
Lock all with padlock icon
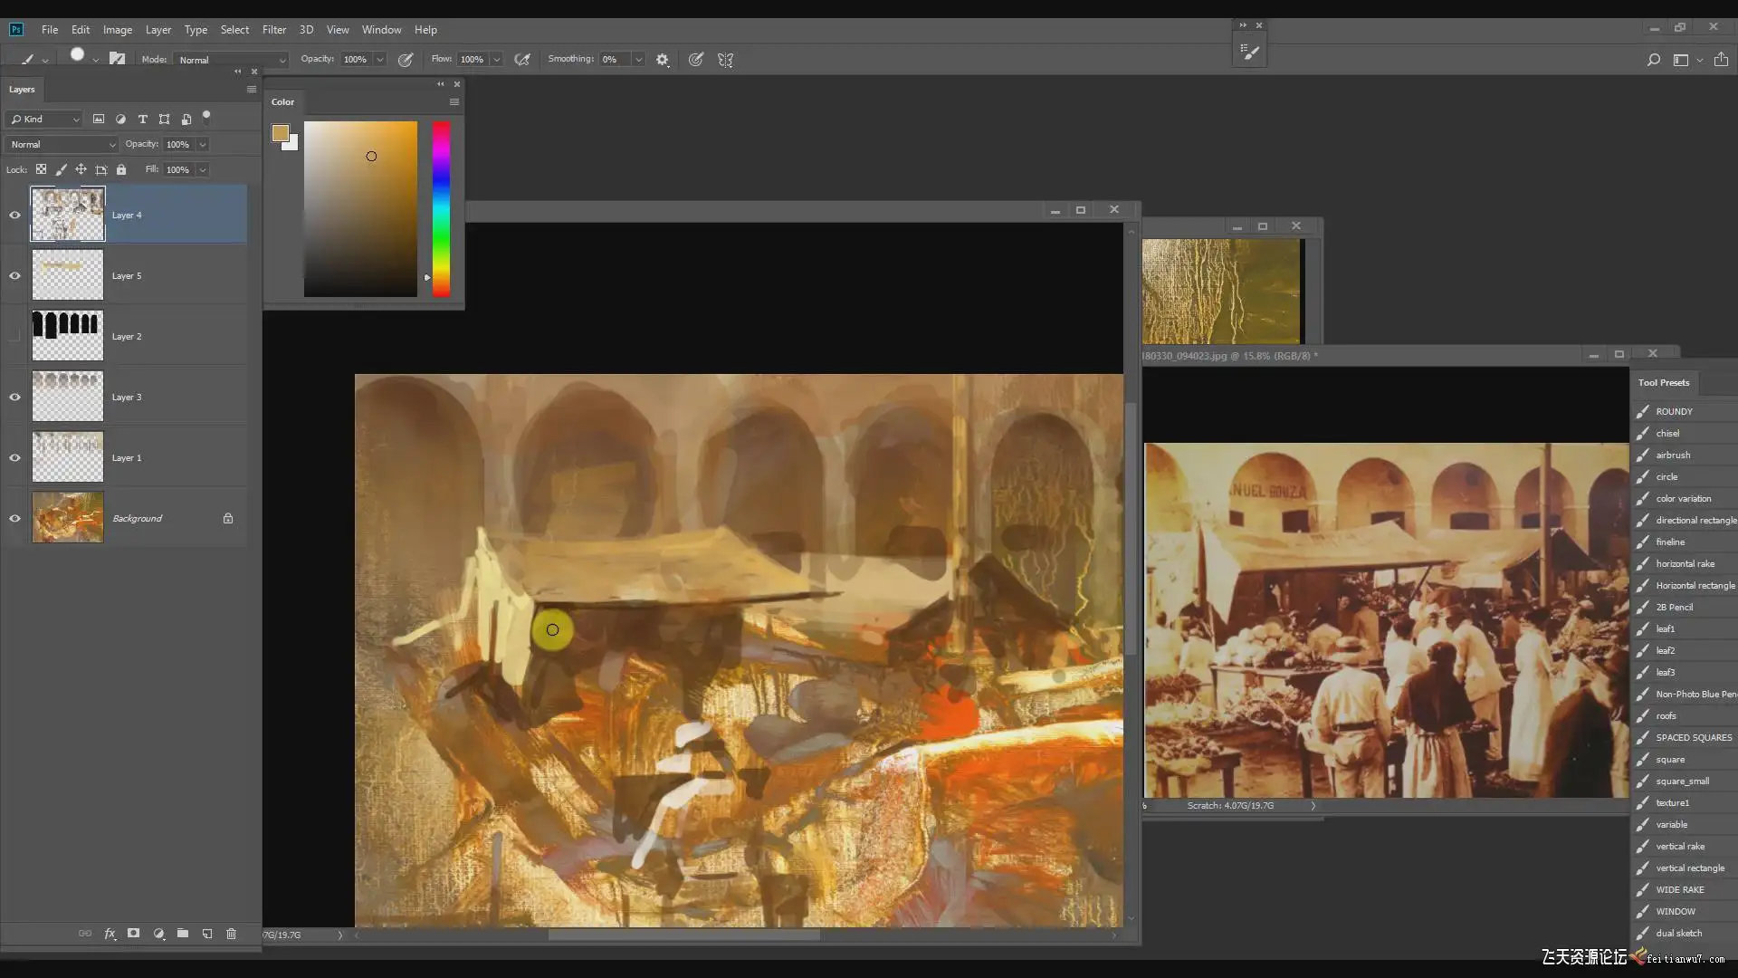pyautogui.click(x=121, y=169)
